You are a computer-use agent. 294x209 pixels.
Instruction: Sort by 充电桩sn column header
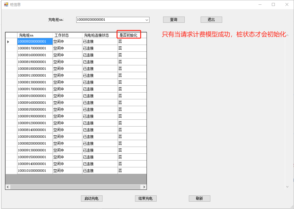point(35,35)
